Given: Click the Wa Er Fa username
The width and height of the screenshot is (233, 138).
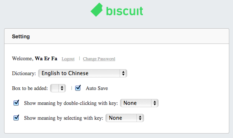Looking at the screenshot, I should pos(46,58).
